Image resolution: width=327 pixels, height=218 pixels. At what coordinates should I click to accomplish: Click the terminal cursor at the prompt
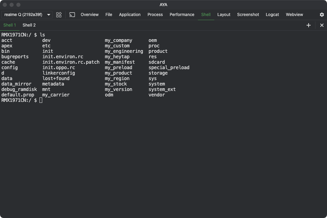41,100
